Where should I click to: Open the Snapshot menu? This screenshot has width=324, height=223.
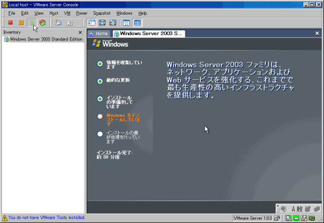(x=102, y=13)
